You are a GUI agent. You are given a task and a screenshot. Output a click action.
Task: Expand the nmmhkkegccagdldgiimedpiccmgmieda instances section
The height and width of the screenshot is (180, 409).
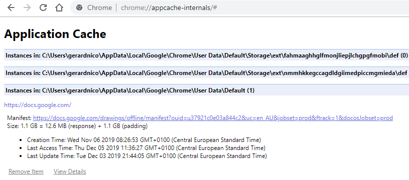tap(207, 72)
